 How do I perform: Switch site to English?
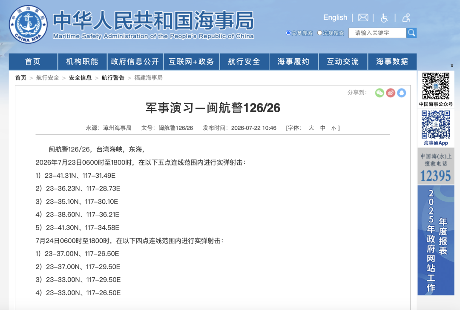click(x=335, y=17)
